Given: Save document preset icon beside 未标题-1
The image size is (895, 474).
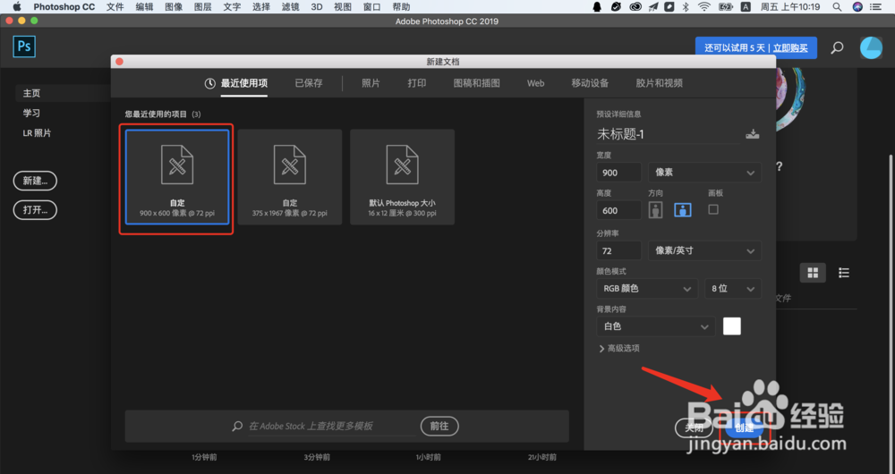Looking at the screenshot, I should pyautogui.click(x=753, y=134).
